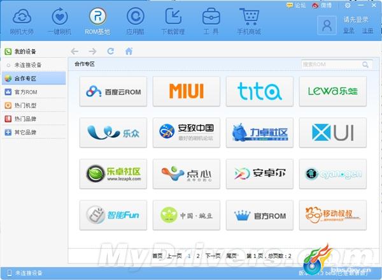Click the user avatar icon
Screen dimensions: 382x280
327,26
